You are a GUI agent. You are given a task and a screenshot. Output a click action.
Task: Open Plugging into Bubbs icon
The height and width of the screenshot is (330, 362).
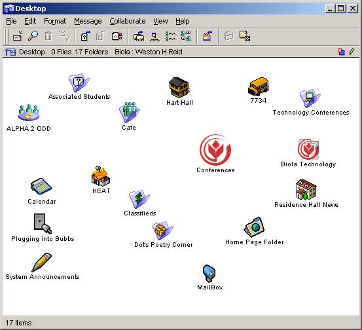click(x=43, y=223)
